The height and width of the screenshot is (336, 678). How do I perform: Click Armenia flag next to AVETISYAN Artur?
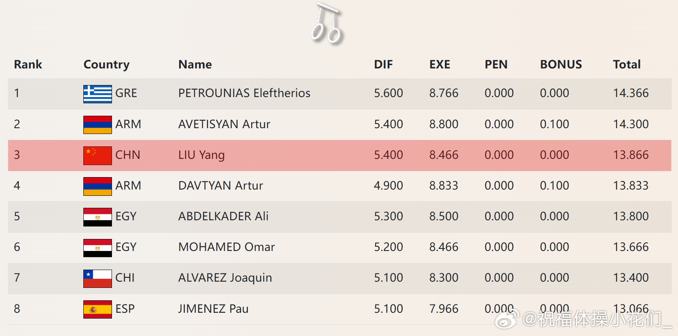97,125
